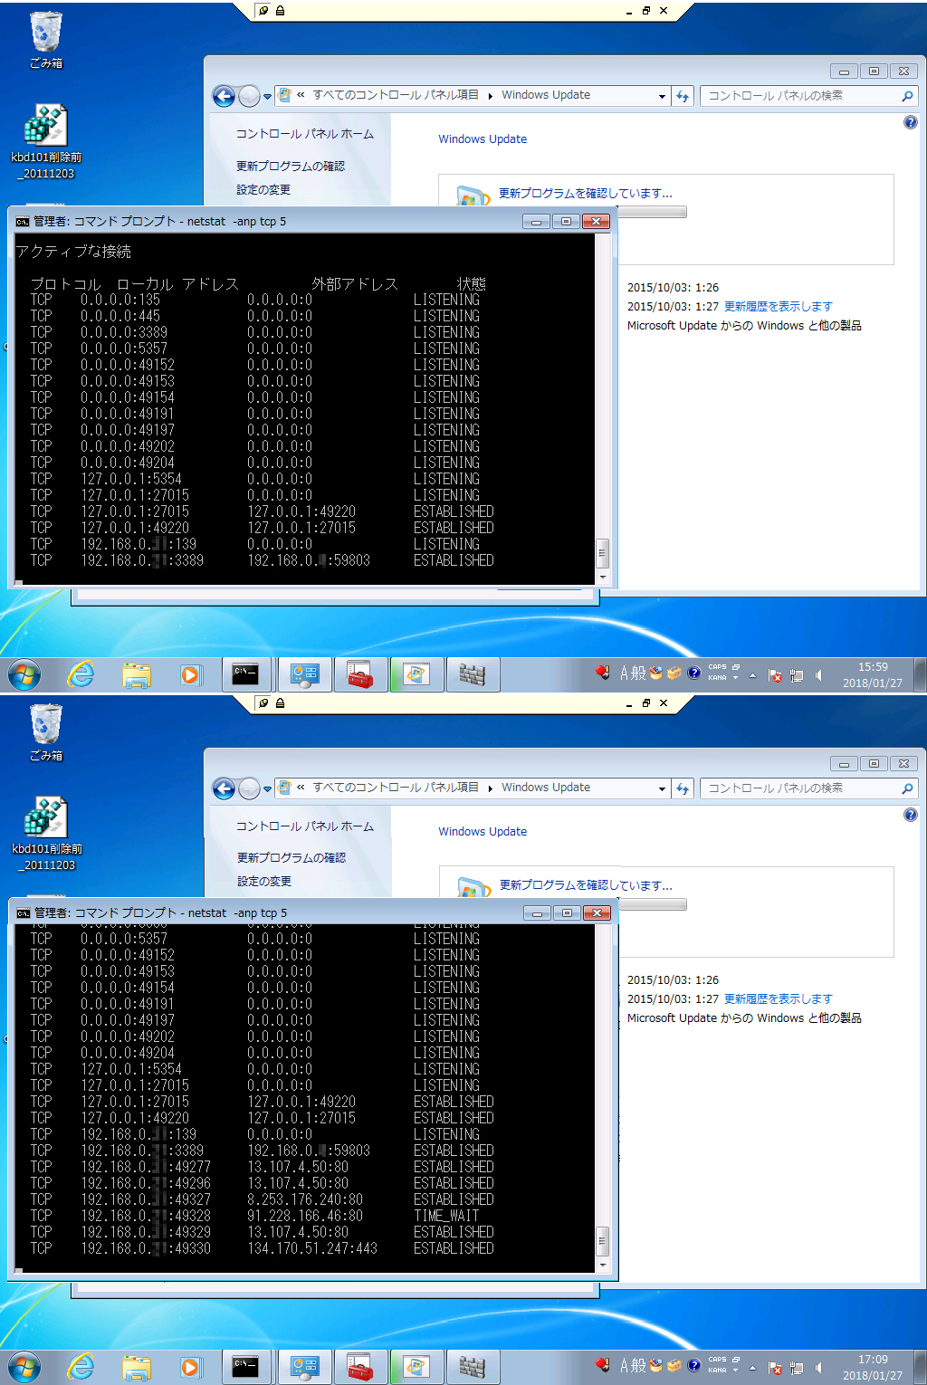Switch to Command Prompt via the 17:09 taskbar

(x=245, y=1367)
